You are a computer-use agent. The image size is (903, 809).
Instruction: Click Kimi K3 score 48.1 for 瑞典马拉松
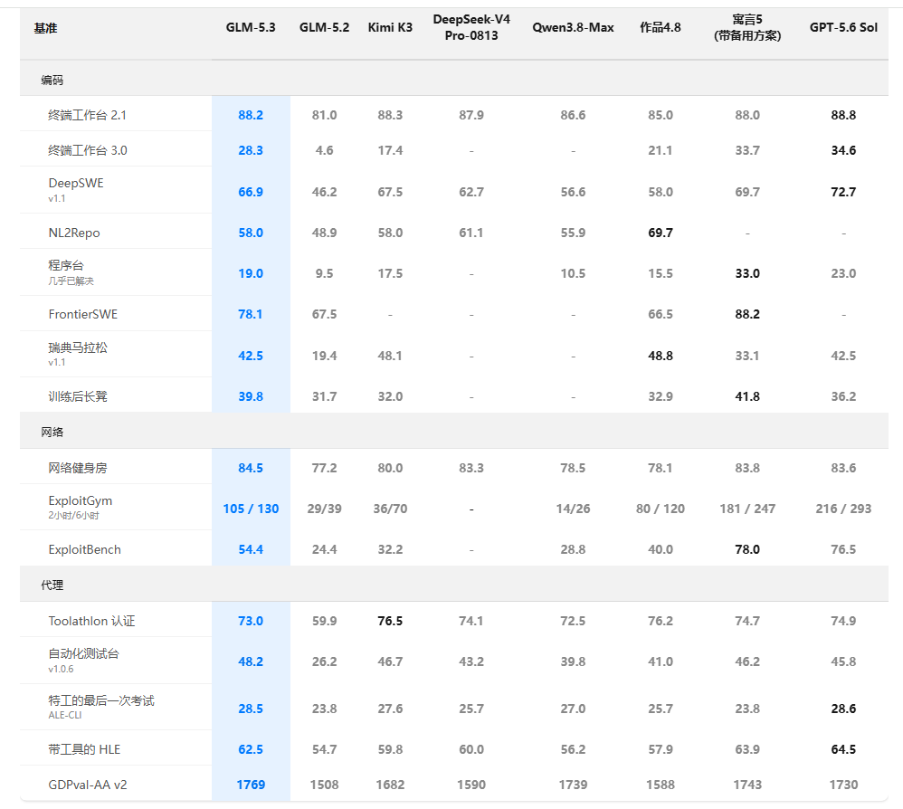[x=390, y=356]
